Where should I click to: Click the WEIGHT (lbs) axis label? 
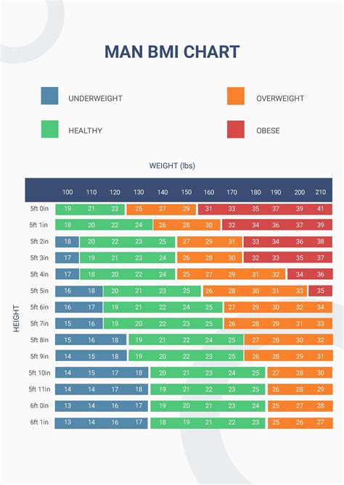[x=172, y=166]
